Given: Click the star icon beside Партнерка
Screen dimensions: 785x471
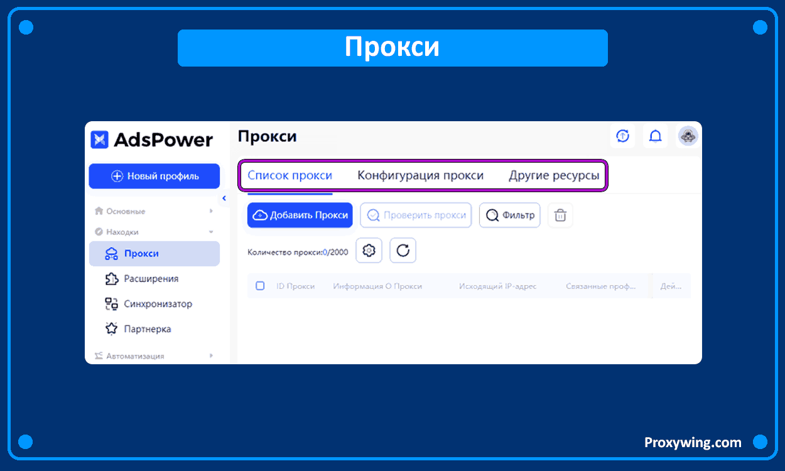Looking at the screenshot, I should click(111, 329).
